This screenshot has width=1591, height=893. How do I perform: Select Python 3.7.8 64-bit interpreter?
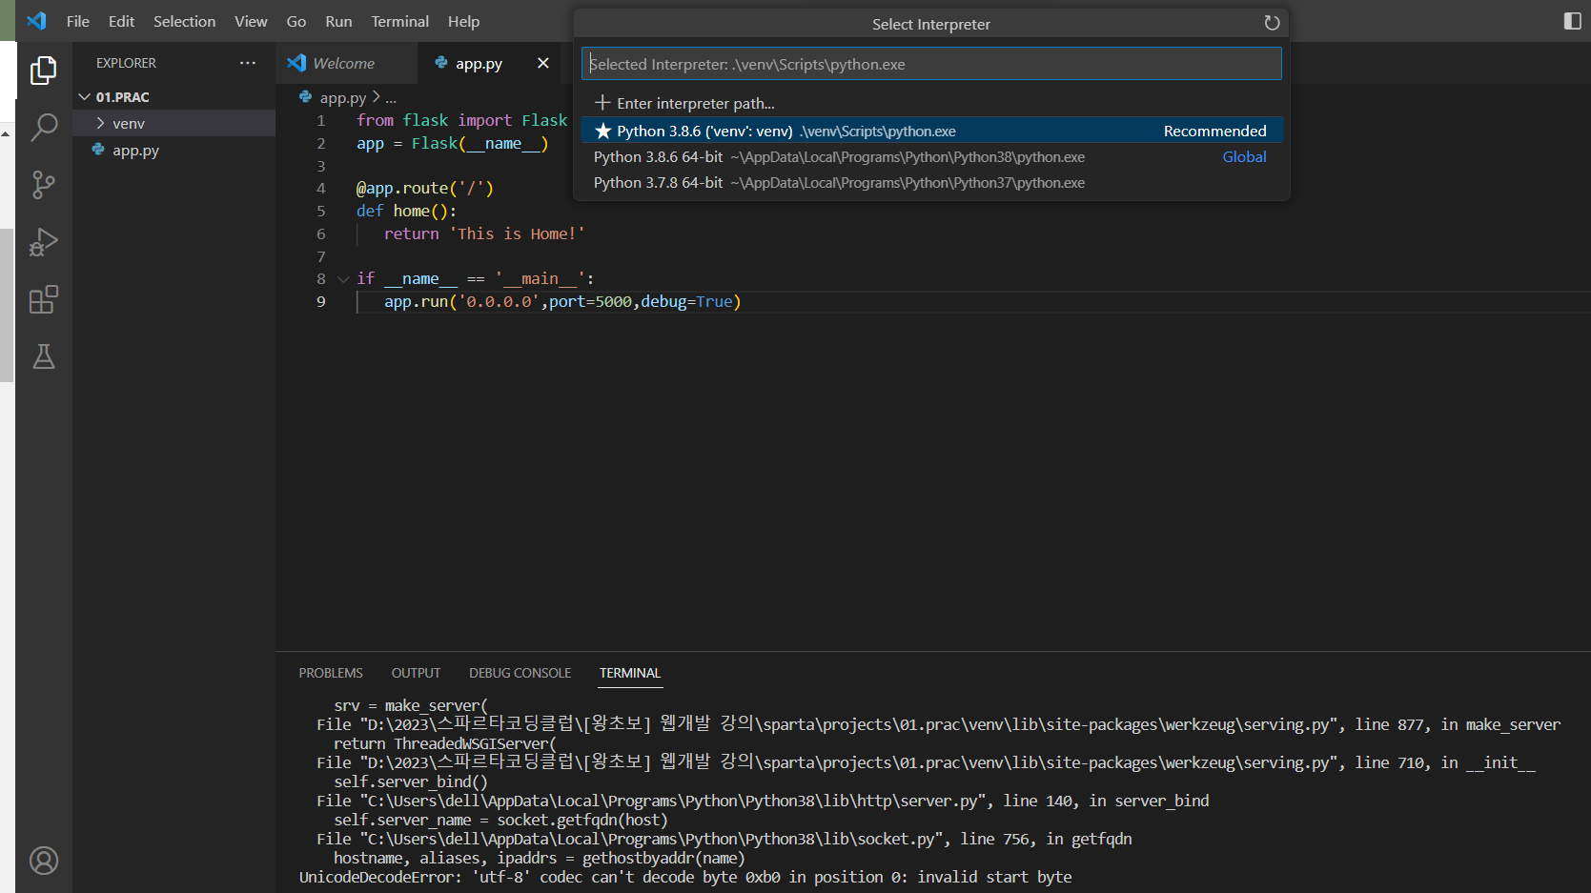click(x=931, y=182)
